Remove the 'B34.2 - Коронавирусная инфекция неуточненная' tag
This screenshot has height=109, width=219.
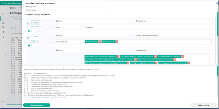click(x=155, y=57)
